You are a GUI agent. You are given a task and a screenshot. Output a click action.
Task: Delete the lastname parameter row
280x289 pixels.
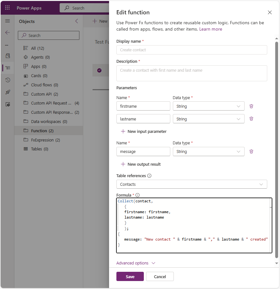click(x=251, y=119)
